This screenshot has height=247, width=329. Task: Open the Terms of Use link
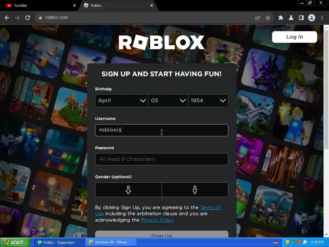[x=210, y=207]
